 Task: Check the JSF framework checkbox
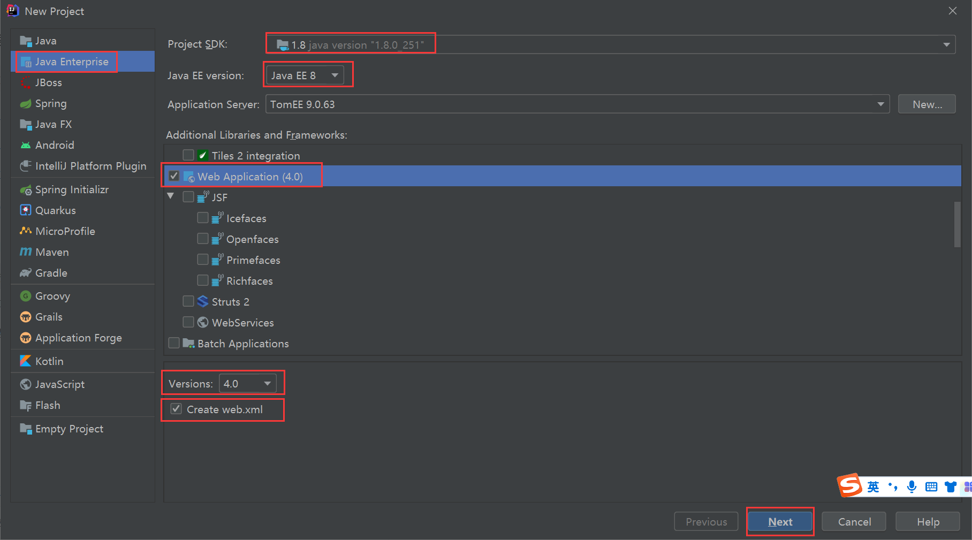coord(188,197)
